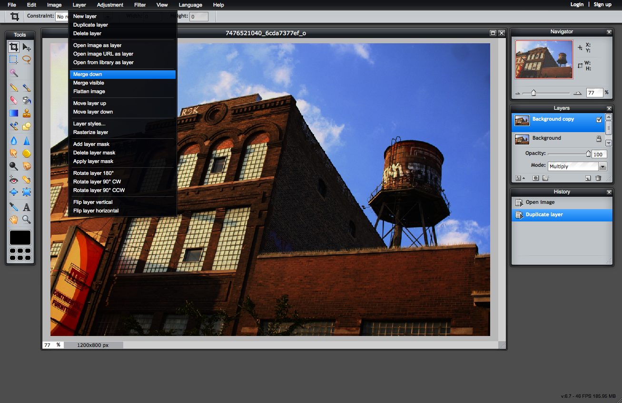
Task: Select the Gradient tool
Action: point(14,113)
